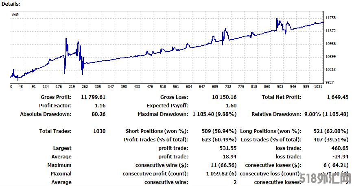354x188 pixels.
Task: Select the Gross Profit value 11 799.61
Action: (x=93, y=97)
